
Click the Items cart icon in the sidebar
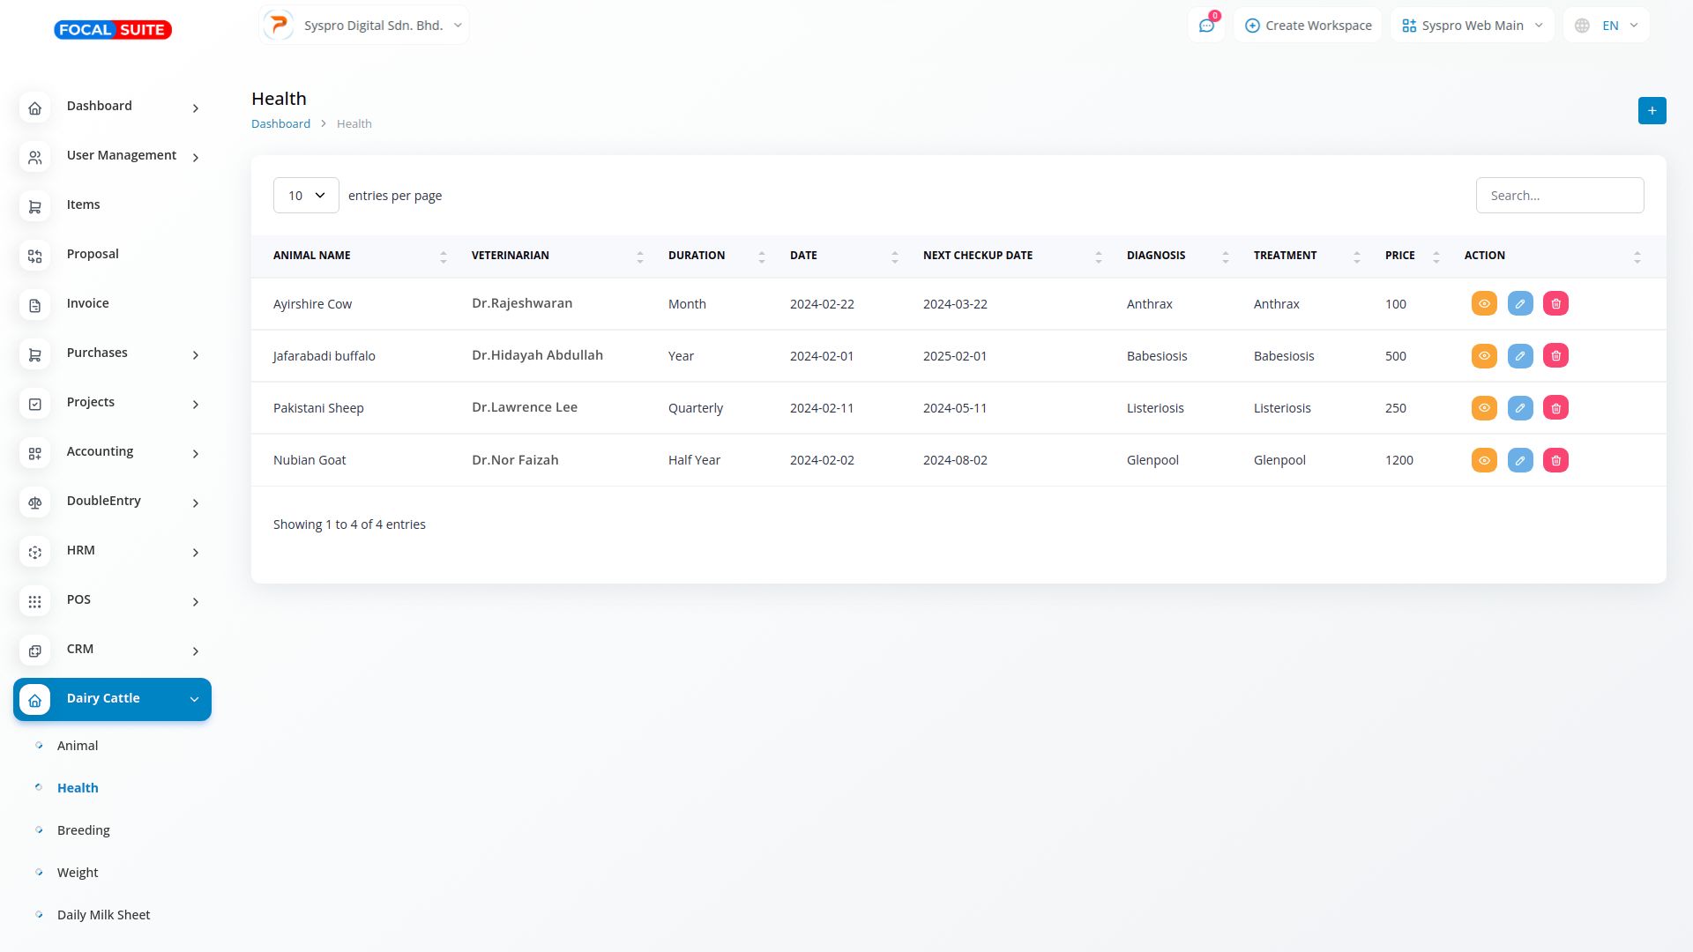(x=35, y=206)
